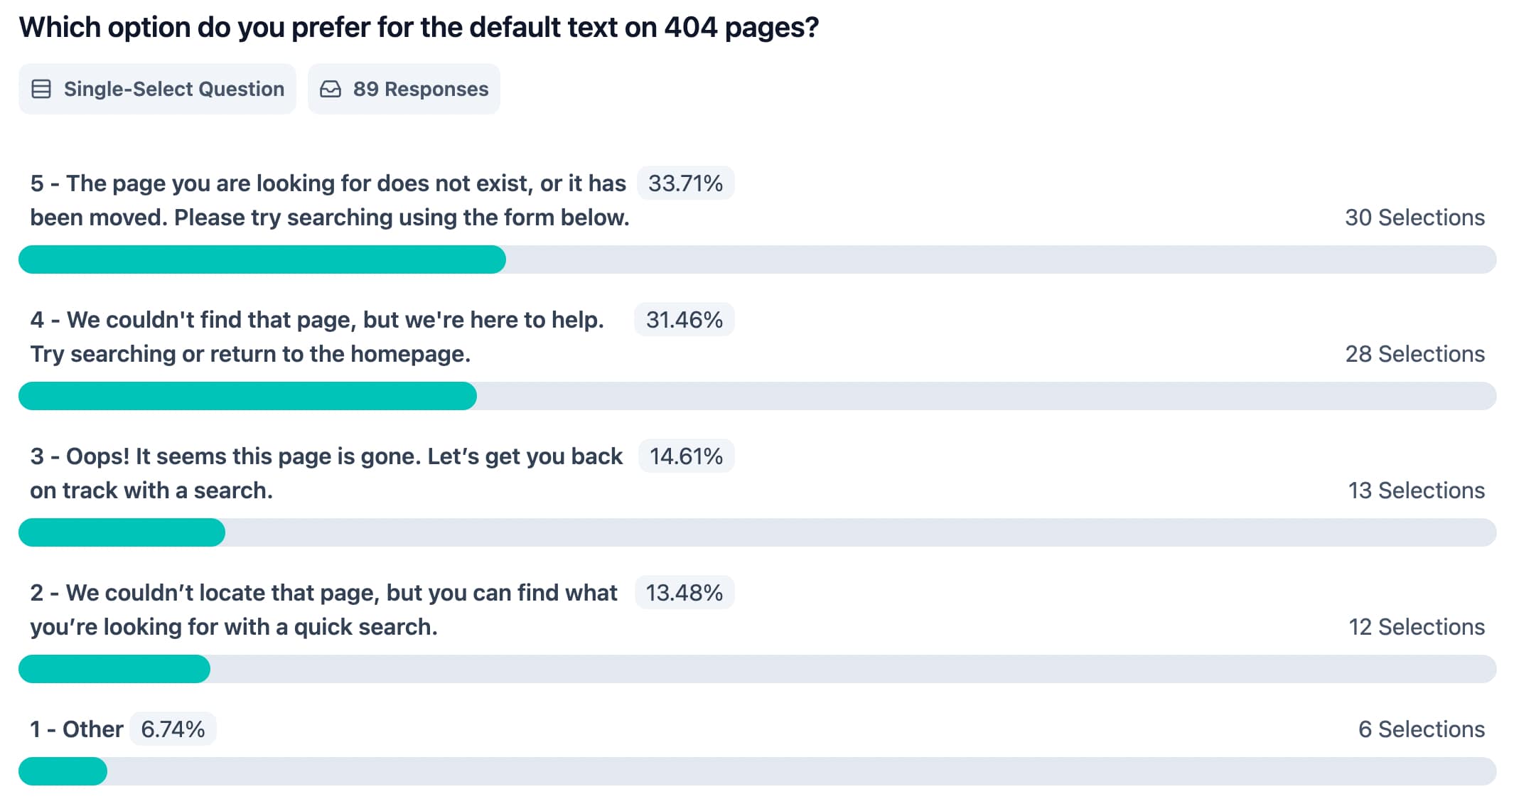This screenshot has height=799, width=1514.
Task: Click the 30 Selections count
Action: tap(1414, 218)
